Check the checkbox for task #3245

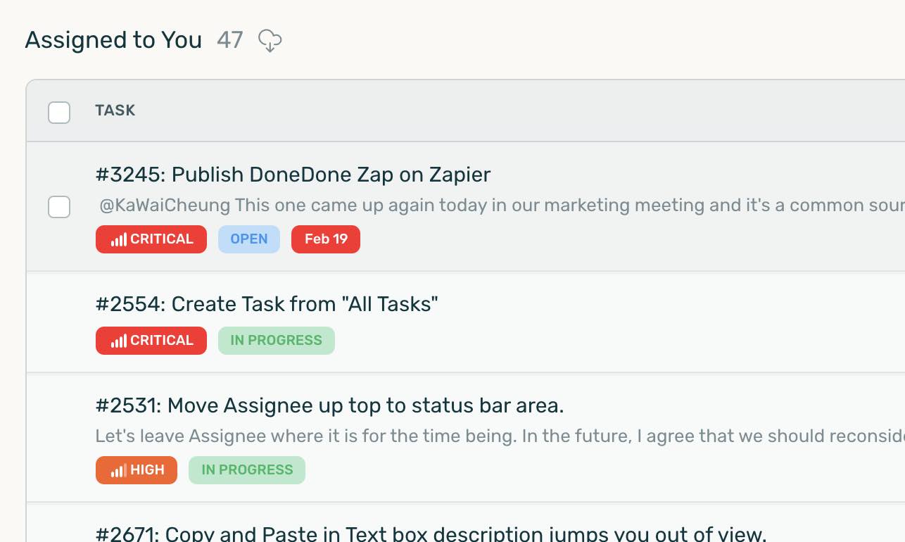[x=59, y=208]
